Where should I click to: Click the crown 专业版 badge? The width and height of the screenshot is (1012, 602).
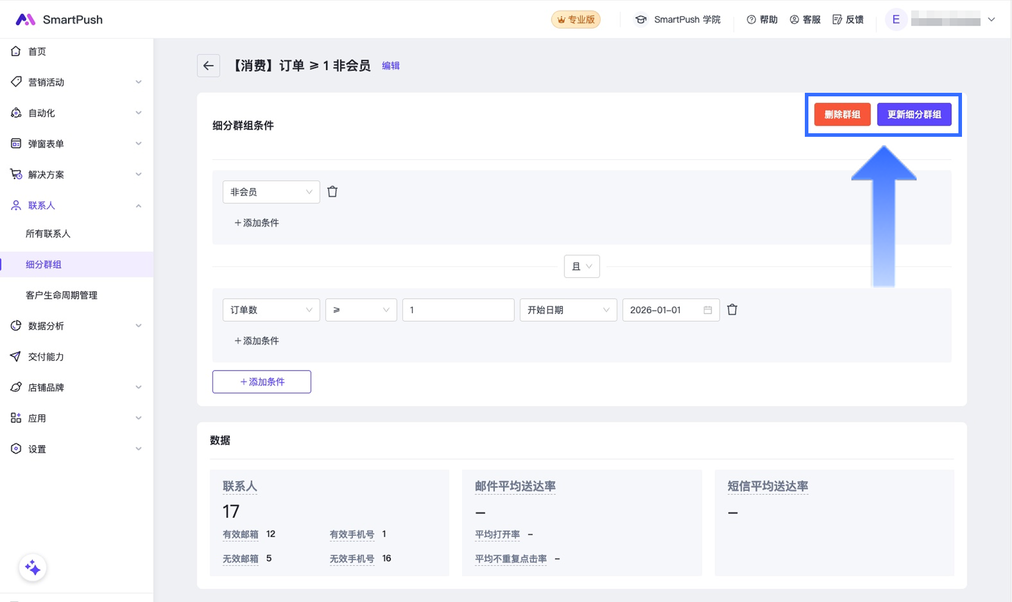[576, 20]
